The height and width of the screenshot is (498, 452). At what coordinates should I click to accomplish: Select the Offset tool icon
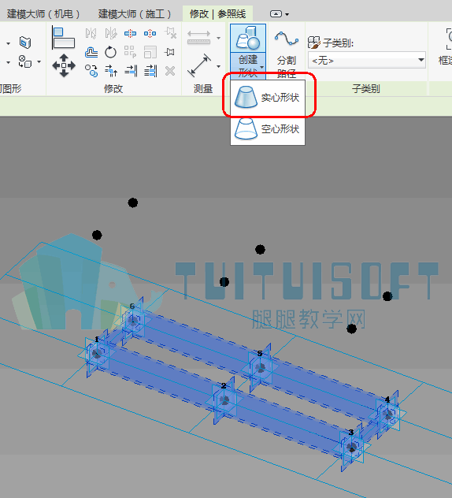click(x=91, y=52)
